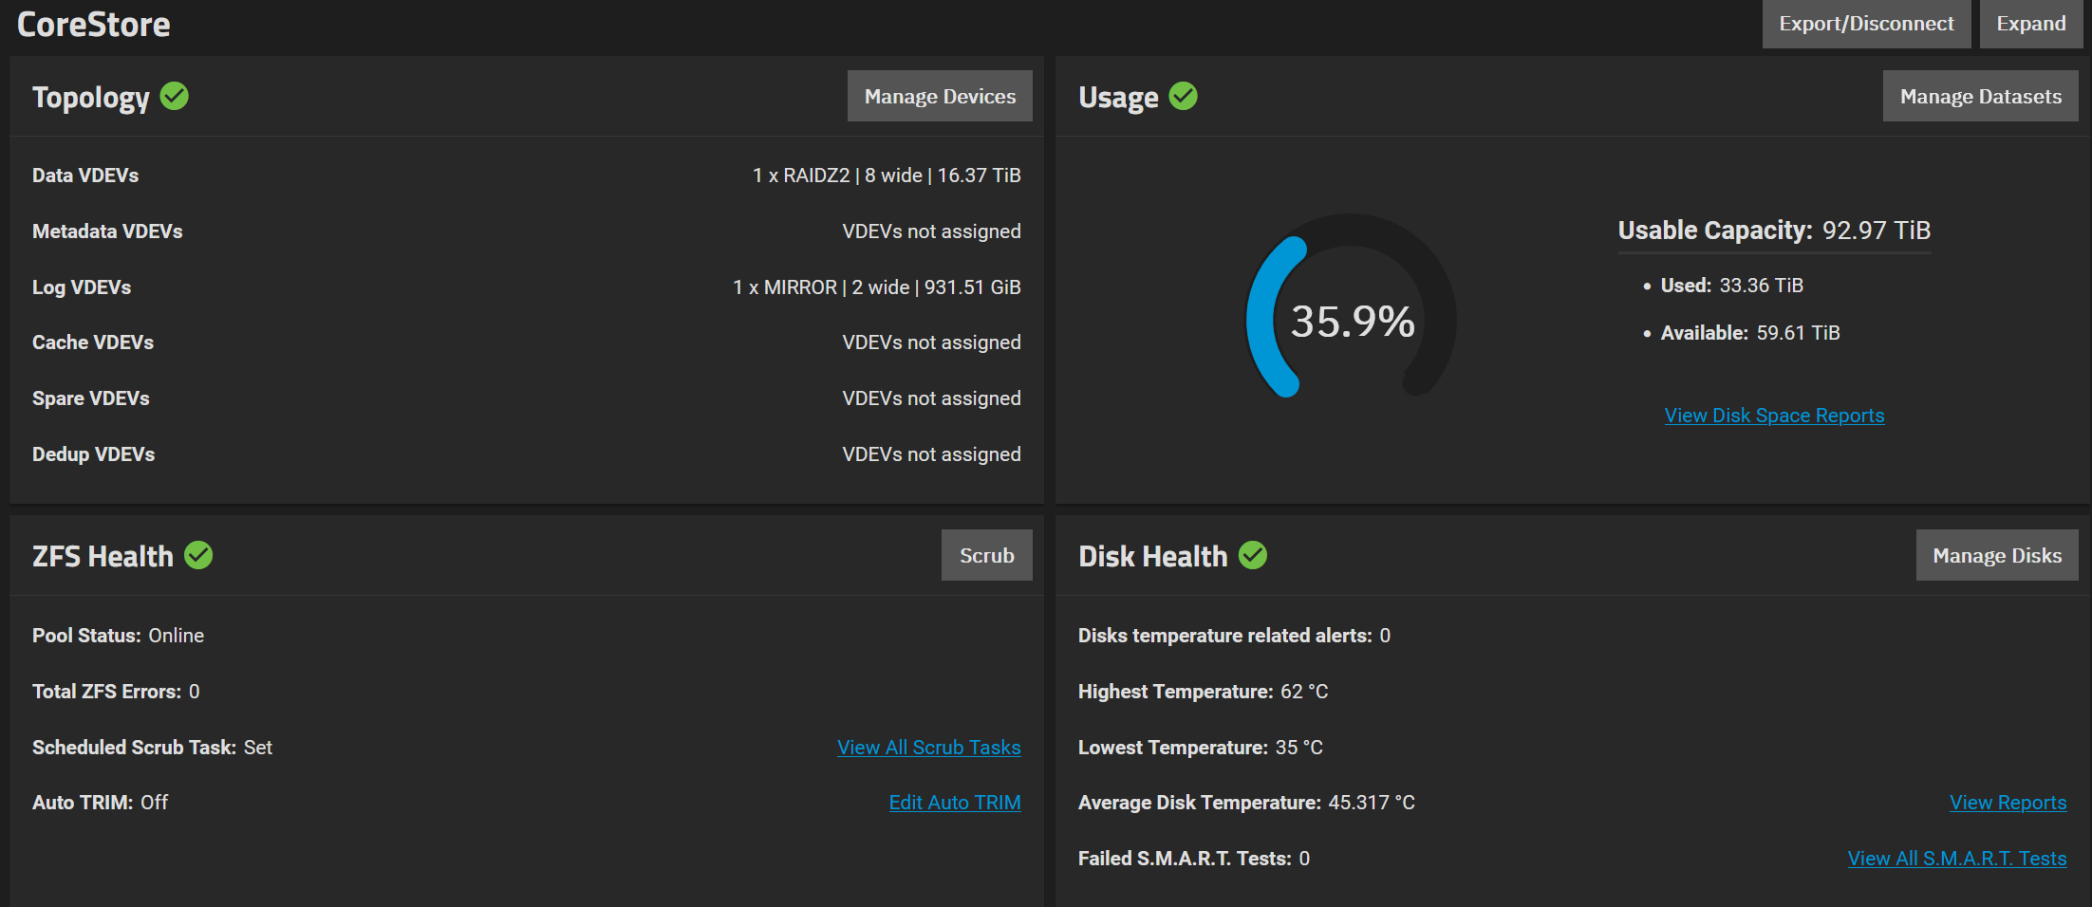Click the Pool Status Online value

(177, 635)
